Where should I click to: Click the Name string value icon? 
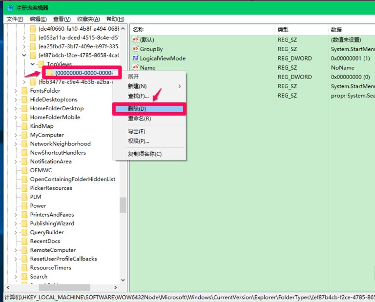[136, 68]
